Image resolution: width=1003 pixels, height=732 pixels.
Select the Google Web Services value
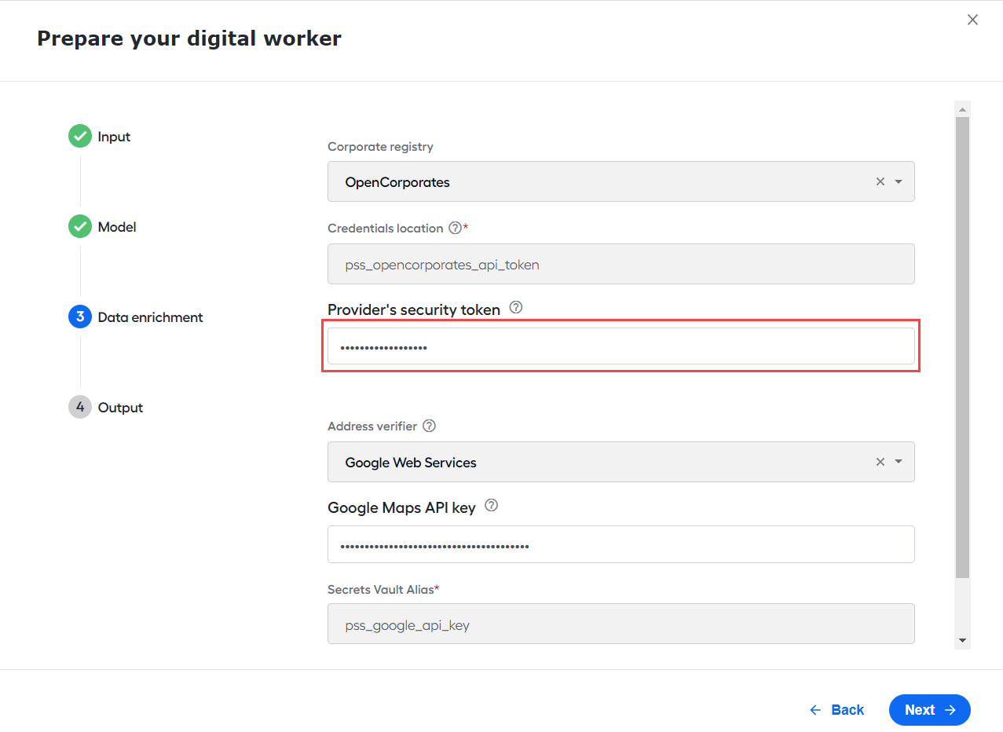pos(411,463)
